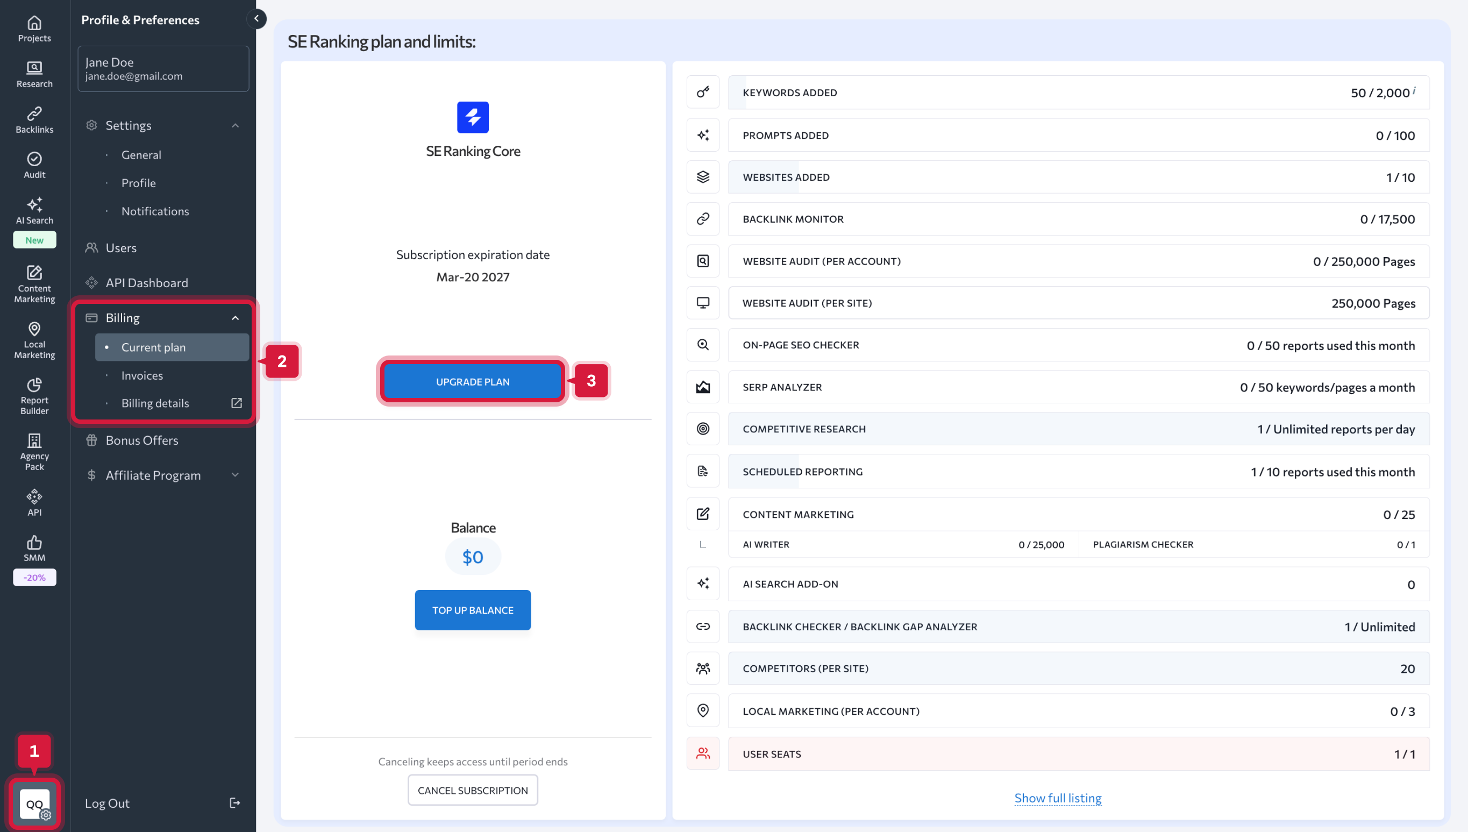Click the Upgrade Plan button
This screenshot has height=832, width=1468.
pos(472,382)
